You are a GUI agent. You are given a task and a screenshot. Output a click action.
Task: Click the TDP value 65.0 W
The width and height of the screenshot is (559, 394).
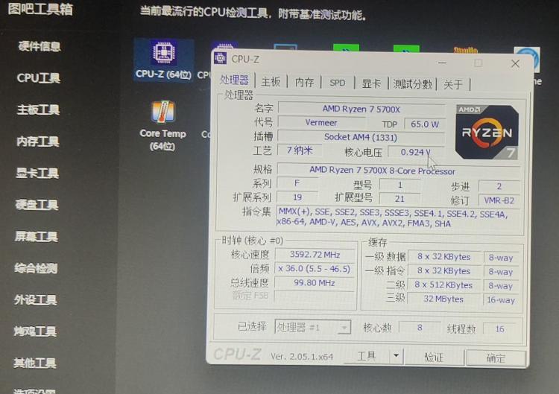425,124
